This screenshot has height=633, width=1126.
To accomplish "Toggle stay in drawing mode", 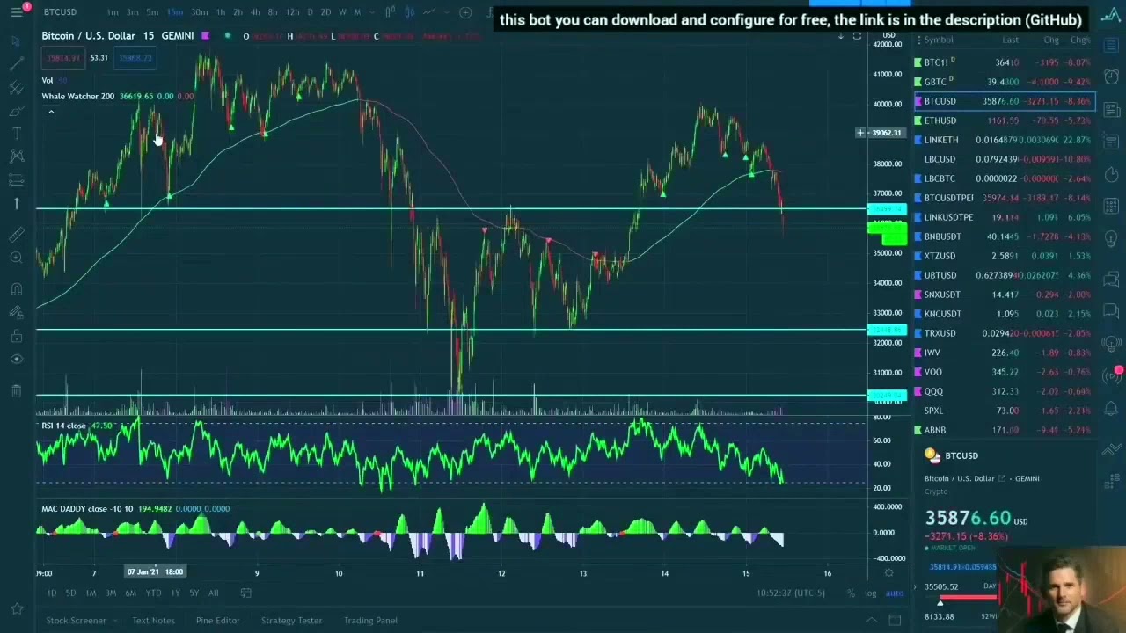I will [x=16, y=312].
